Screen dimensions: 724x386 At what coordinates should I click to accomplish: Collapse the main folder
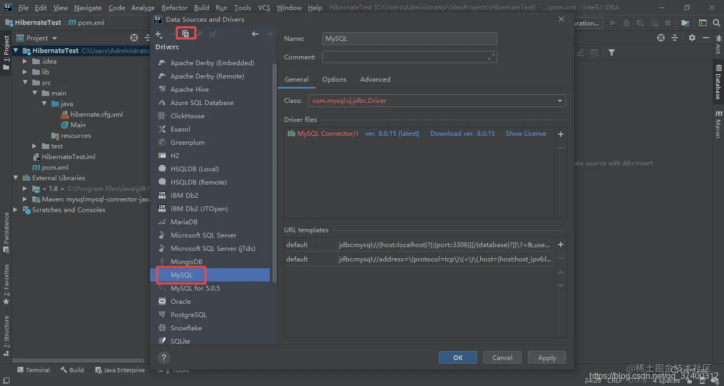click(x=34, y=93)
